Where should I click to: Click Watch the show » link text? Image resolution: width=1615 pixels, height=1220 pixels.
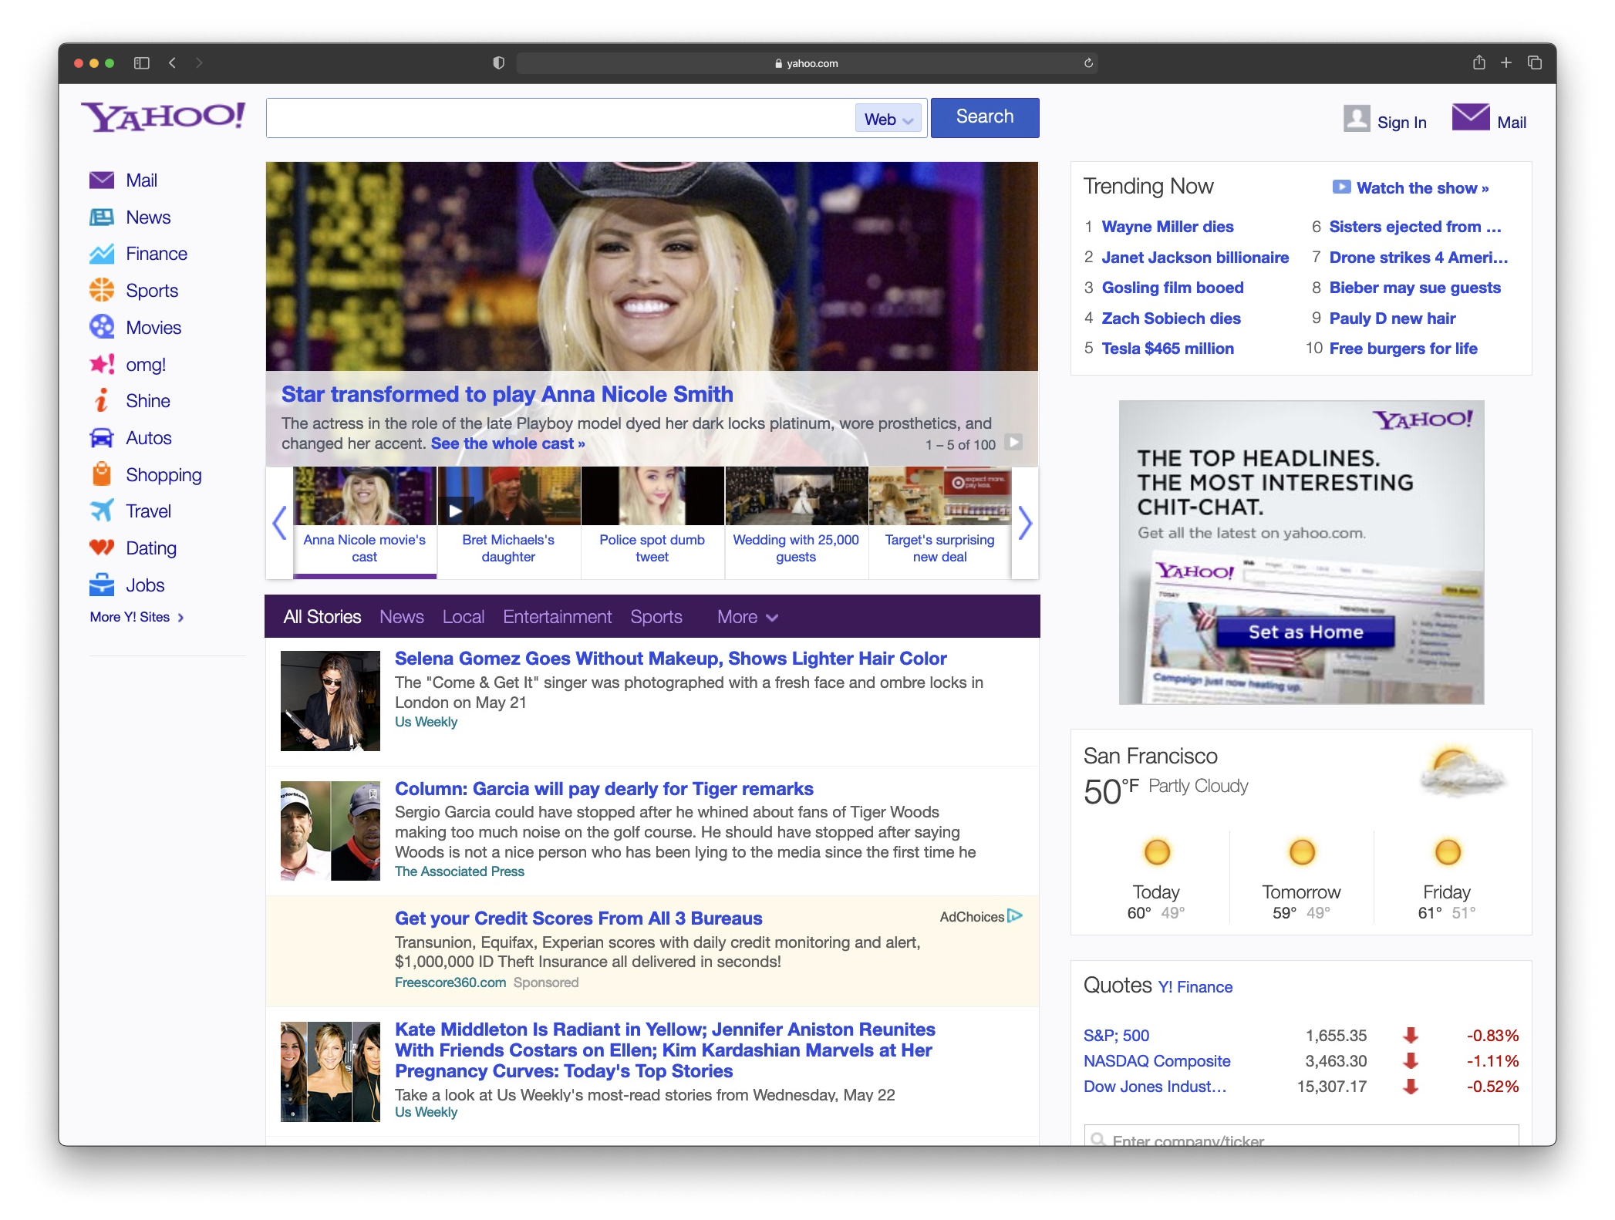1422,188
